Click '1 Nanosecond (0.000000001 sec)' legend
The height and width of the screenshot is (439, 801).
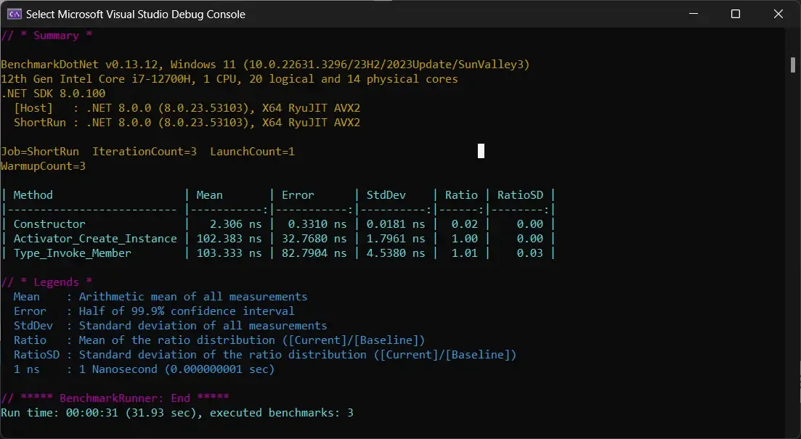tap(176, 369)
